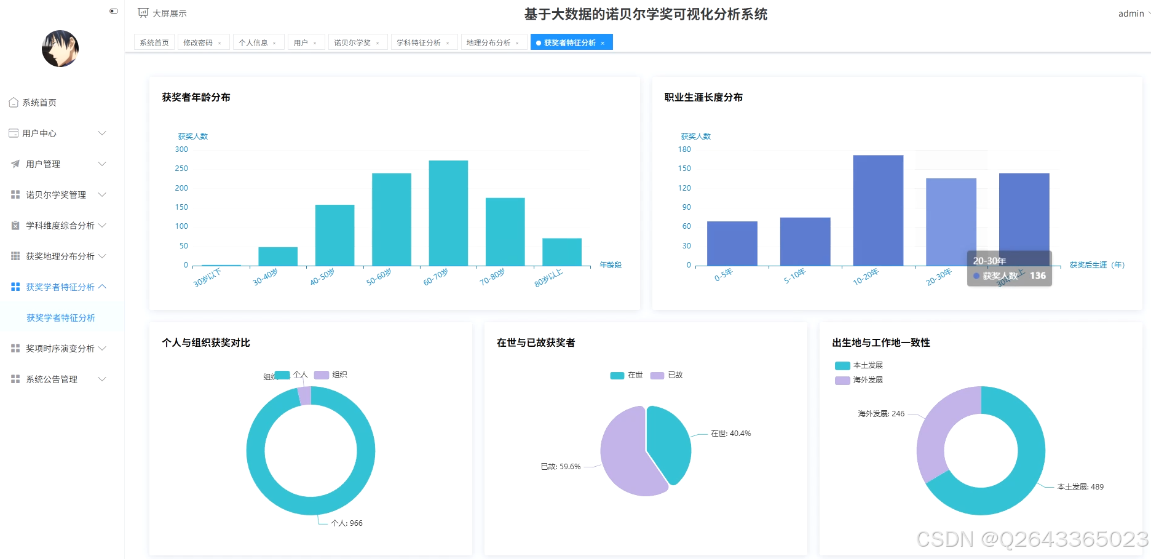Expand the 诺贝尔学奖管理 menu chevron
Viewport: 1151px width, 559px height.
click(x=103, y=194)
